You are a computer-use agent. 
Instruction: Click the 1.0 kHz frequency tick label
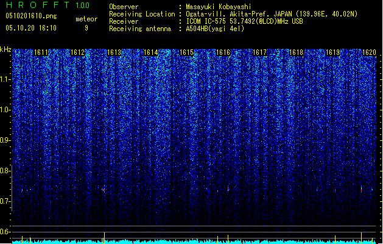coord(5,110)
